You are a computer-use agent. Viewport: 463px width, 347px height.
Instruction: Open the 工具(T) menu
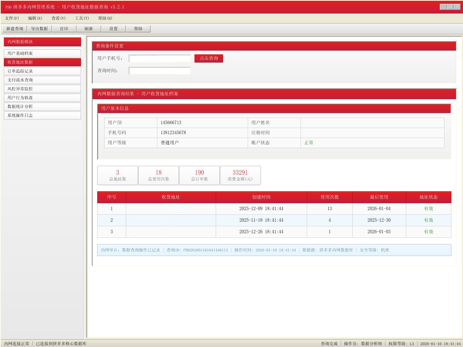pyautogui.click(x=82, y=18)
